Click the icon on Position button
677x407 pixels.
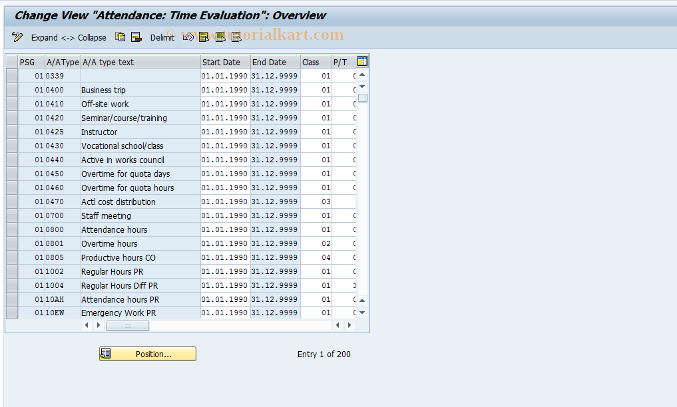click(x=106, y=354)
